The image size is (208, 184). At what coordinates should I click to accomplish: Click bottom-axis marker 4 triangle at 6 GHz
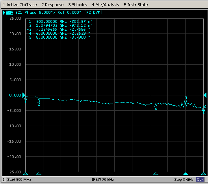coord(156,173)
